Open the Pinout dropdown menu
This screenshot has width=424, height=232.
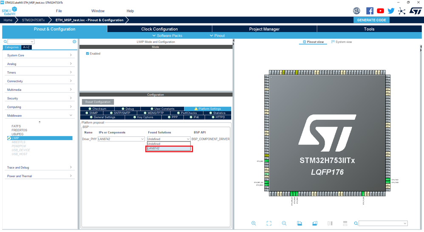pos(217,36)
